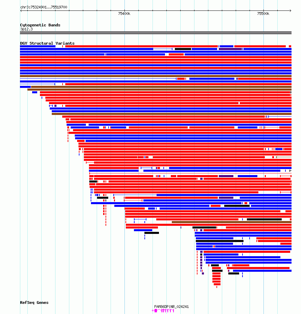Click the wide purple segment in the second DGV row

click(230, 49)
